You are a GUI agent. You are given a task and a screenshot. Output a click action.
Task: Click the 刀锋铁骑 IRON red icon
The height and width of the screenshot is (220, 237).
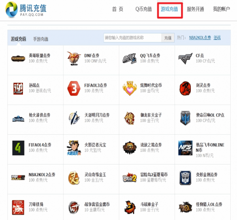click(x=18, y=207)
